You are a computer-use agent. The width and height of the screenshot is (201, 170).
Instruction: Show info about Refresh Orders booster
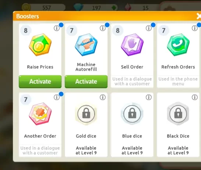click(195, 28)
